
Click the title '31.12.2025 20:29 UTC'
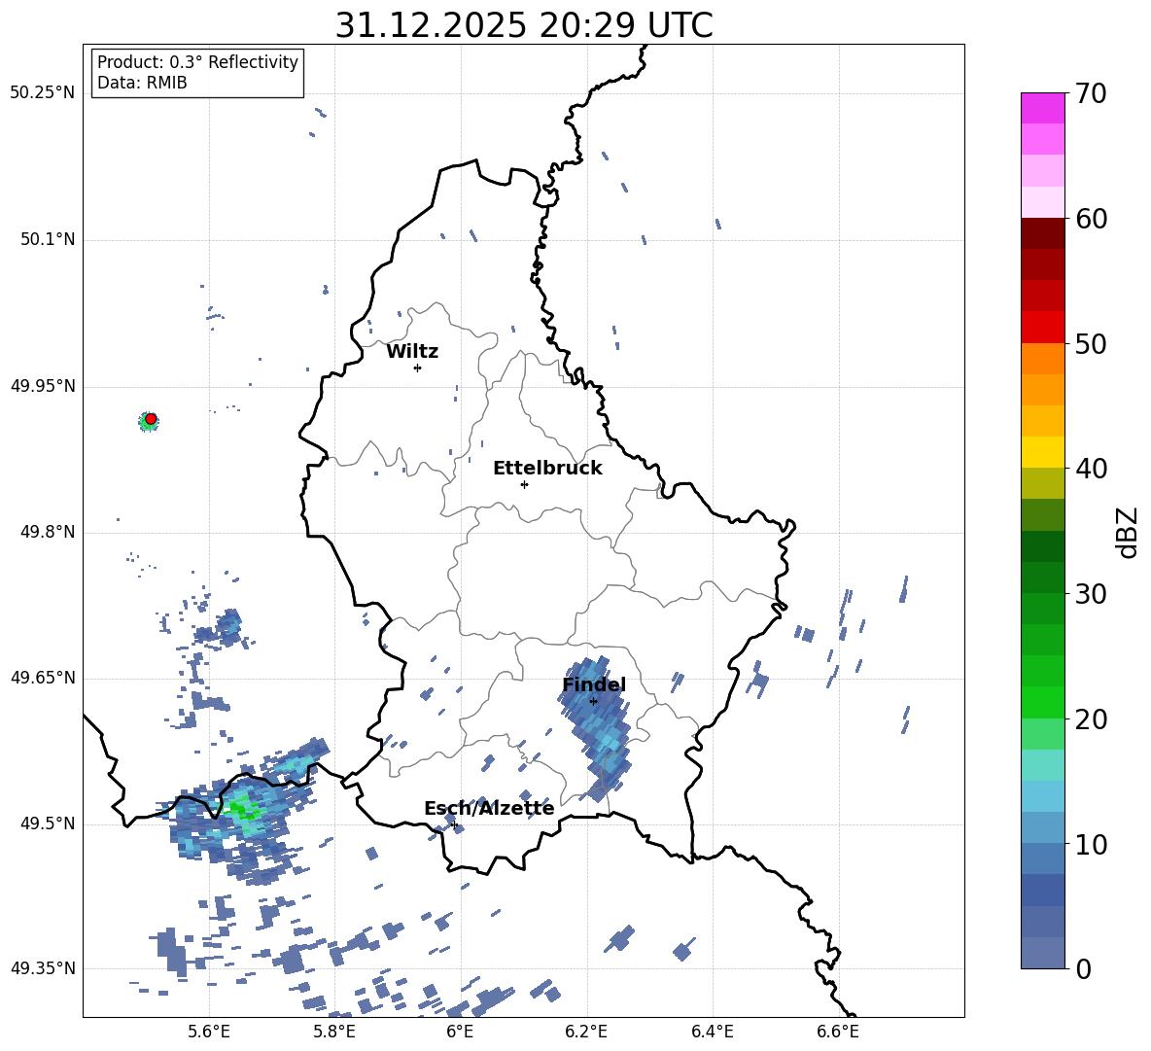pos(523,25)
